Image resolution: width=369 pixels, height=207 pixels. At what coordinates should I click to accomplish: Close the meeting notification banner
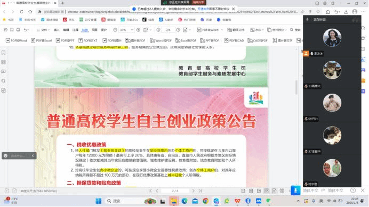click(x=233, y=9)
